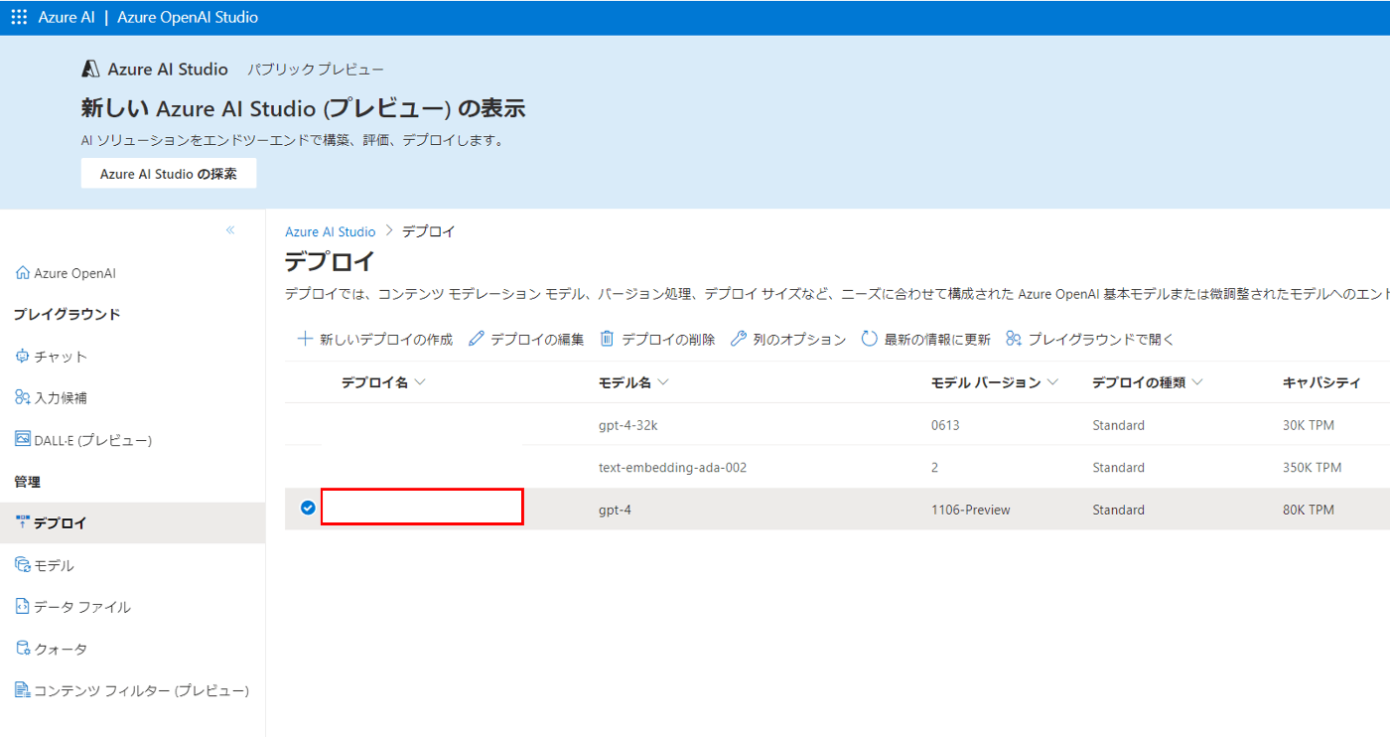
Task: Click デプロイの削除 button
Action: pos(657,339)
